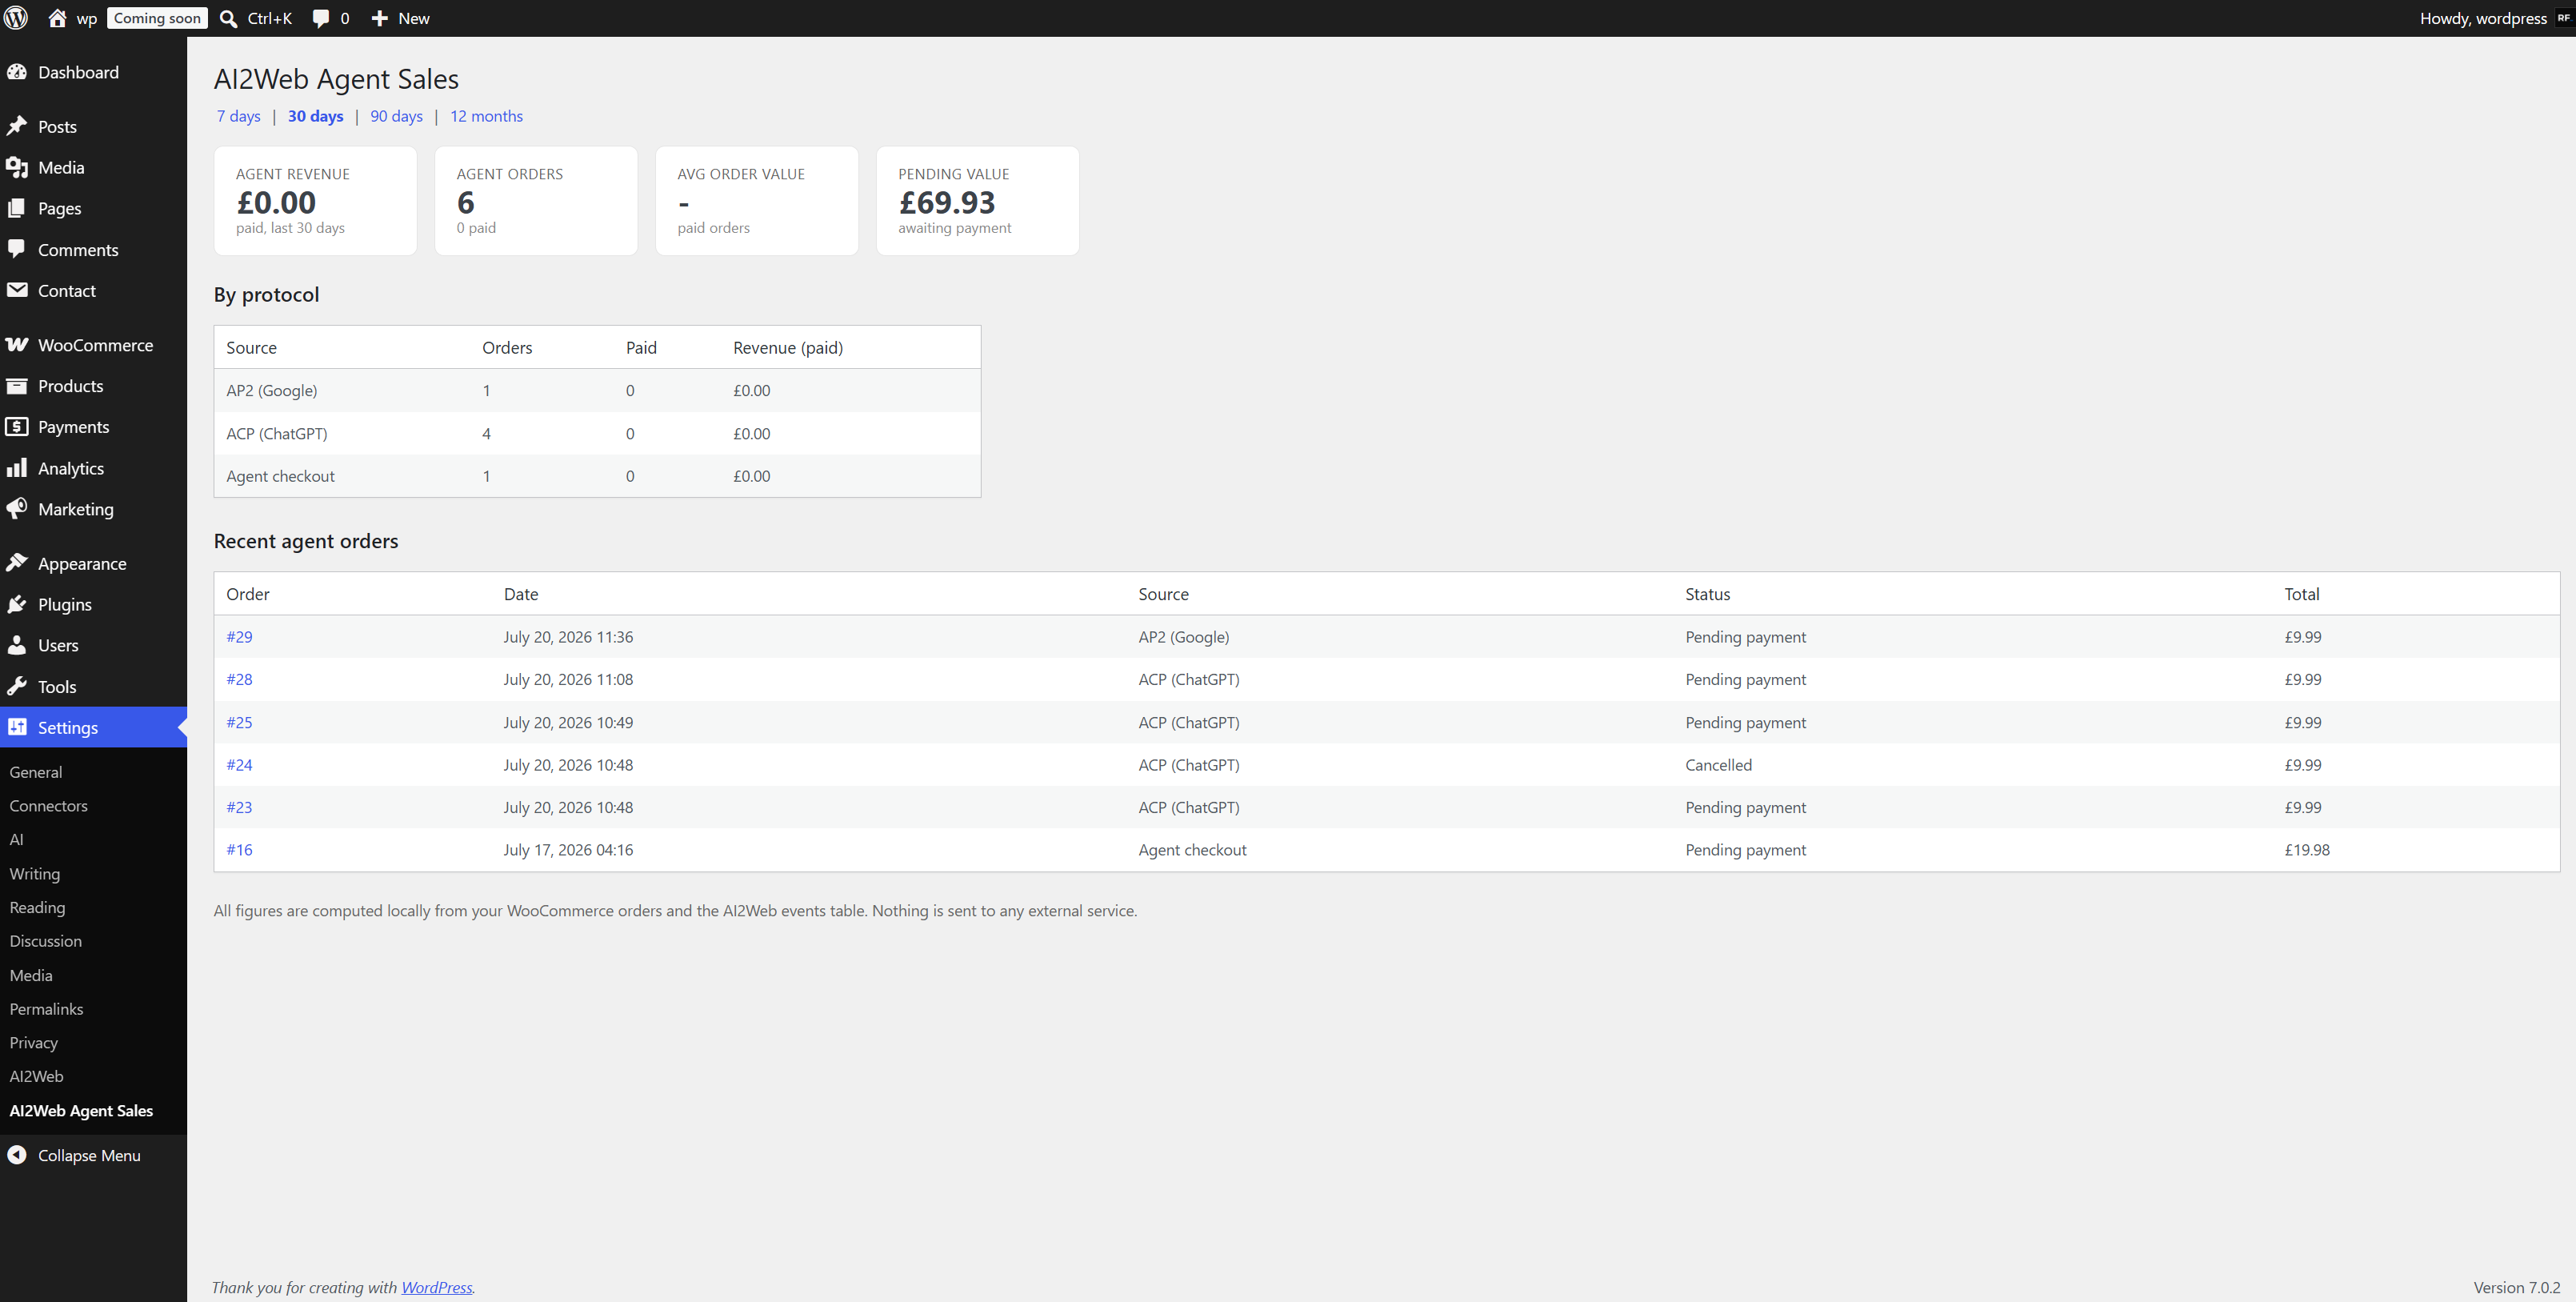Click the Agent Orders count 6

click(x=466, y=203)
